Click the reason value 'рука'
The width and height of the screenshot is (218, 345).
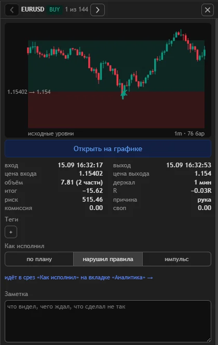tap(205, 200)
